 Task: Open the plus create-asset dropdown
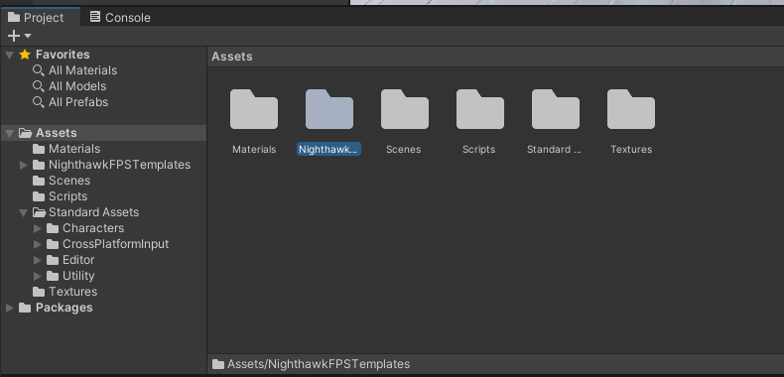[x=20, y=36]
